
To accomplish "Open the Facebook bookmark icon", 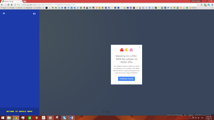I will tap(109, 8).
